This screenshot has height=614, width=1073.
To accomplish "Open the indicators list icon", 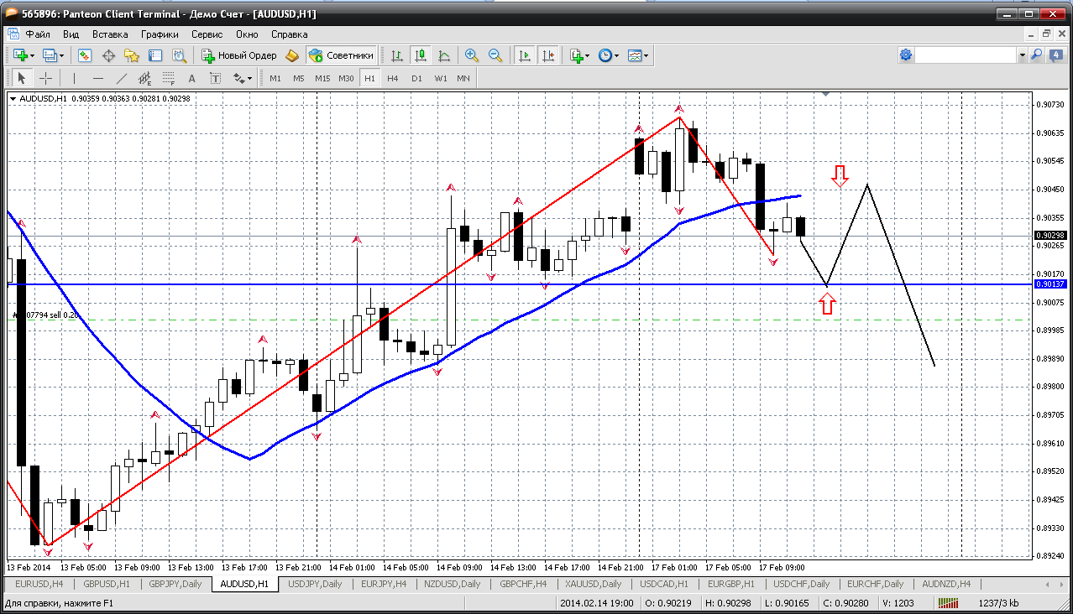I will point(576,55).
